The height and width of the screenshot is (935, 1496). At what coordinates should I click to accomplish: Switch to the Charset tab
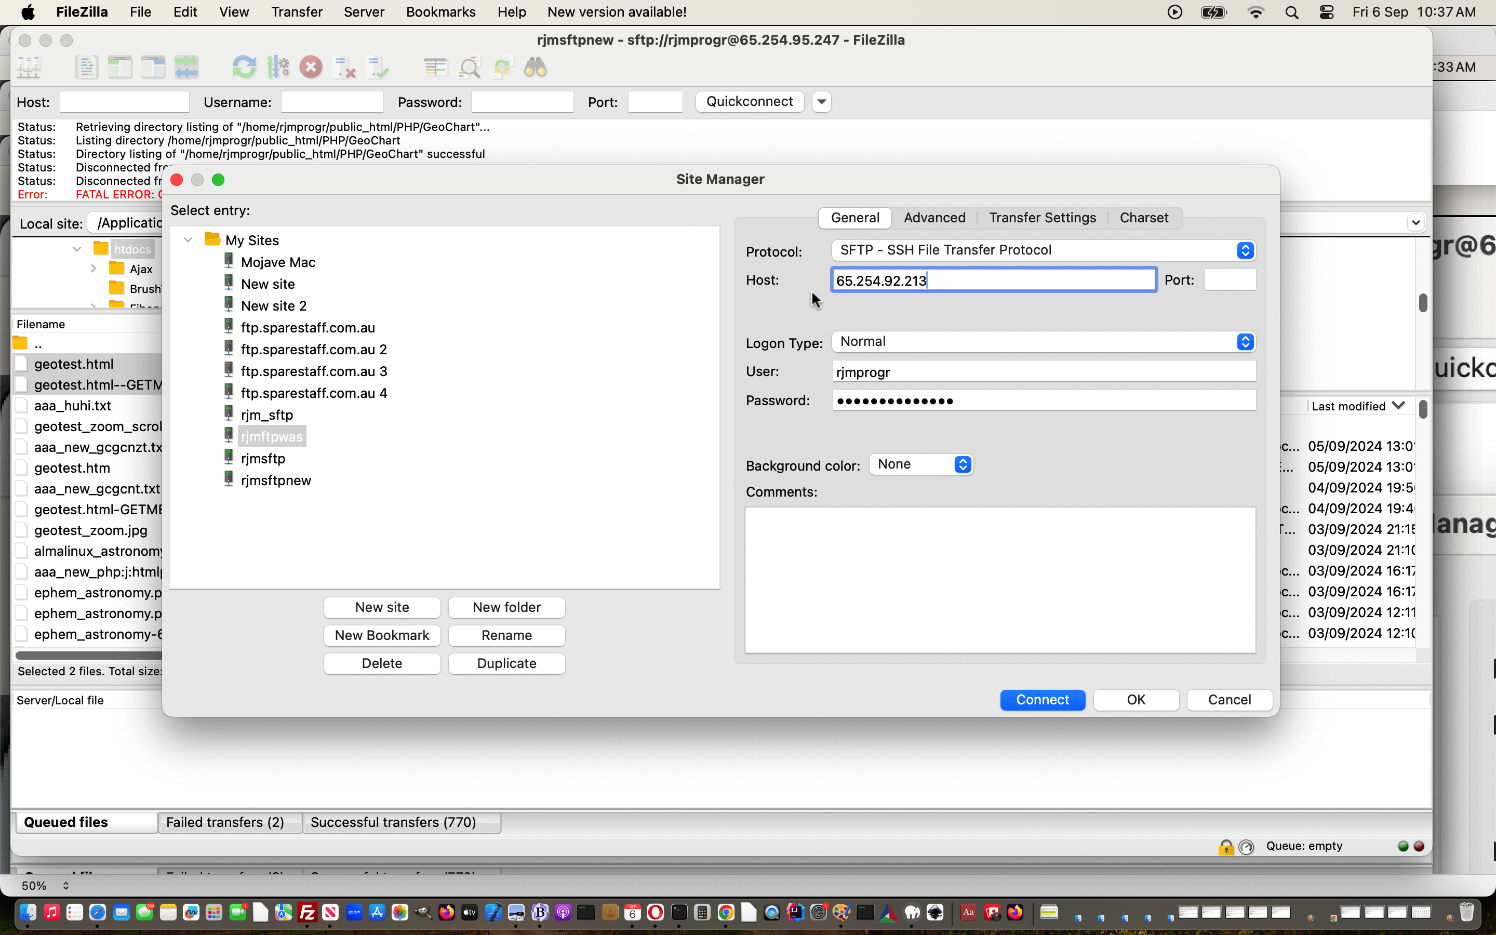[x=1144, y=218]
